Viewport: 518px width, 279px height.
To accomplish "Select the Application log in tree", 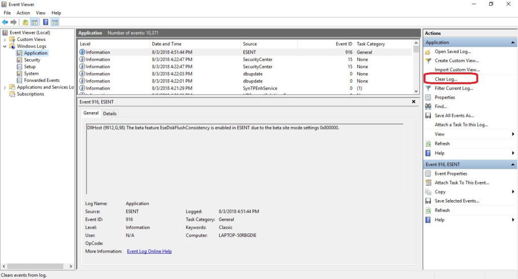I will tap(36, 53).
